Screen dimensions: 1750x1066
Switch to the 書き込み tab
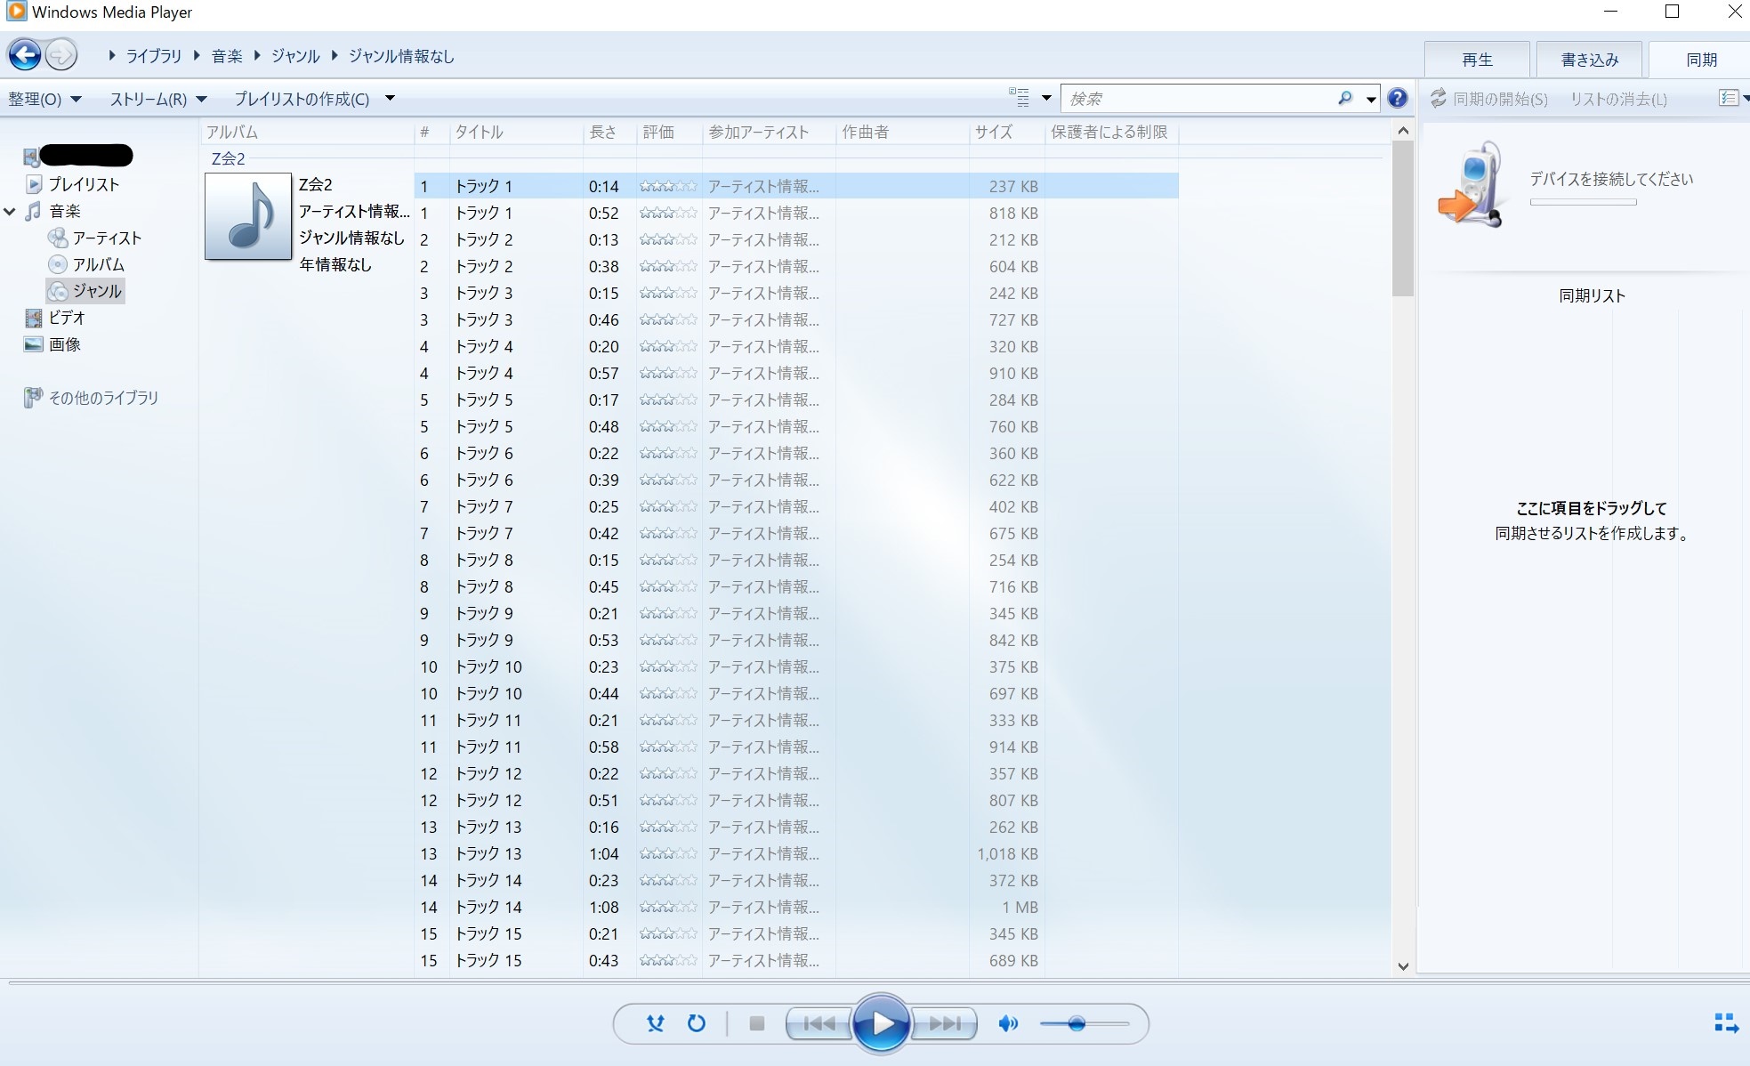point(1589,60)
